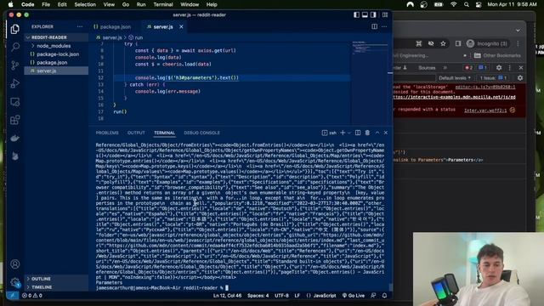This screenshot has height=306, width=544.
Task: Bookmark page with star in browser window
Action: pos(443,43)
